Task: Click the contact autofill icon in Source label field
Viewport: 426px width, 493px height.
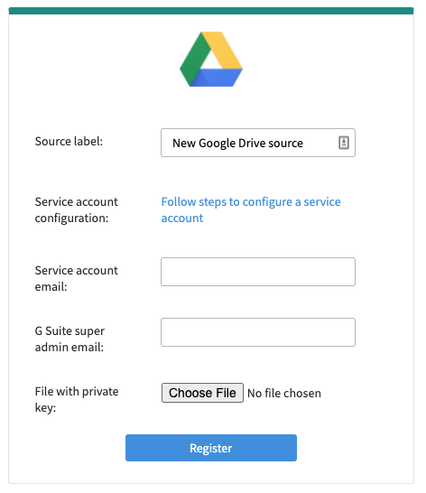Action: pyautogui.click(x=343, y=143)
